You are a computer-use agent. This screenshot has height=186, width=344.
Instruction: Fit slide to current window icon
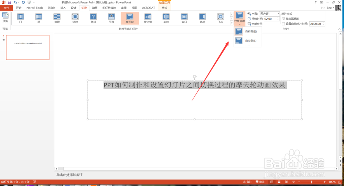(x=340, y=182)
